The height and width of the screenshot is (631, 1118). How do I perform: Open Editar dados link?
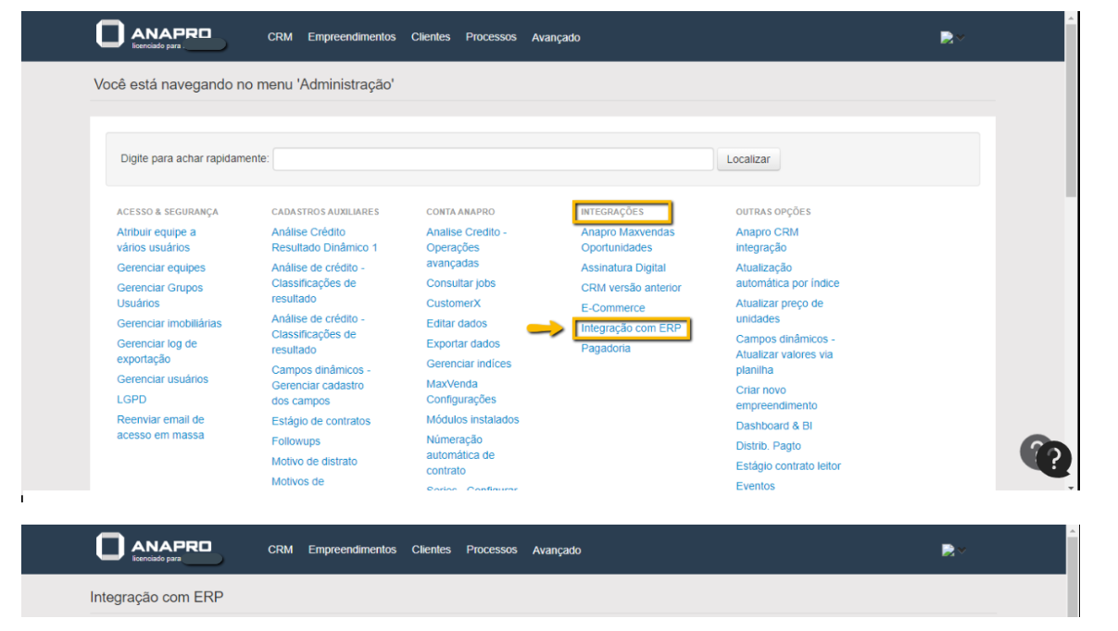(x=457, y=324)
